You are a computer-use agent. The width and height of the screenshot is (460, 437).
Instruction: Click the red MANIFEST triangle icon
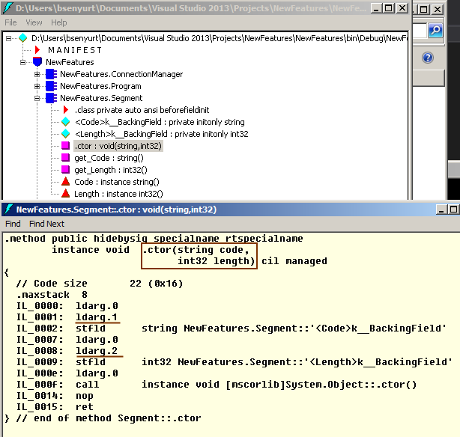[x=37, y=50]
